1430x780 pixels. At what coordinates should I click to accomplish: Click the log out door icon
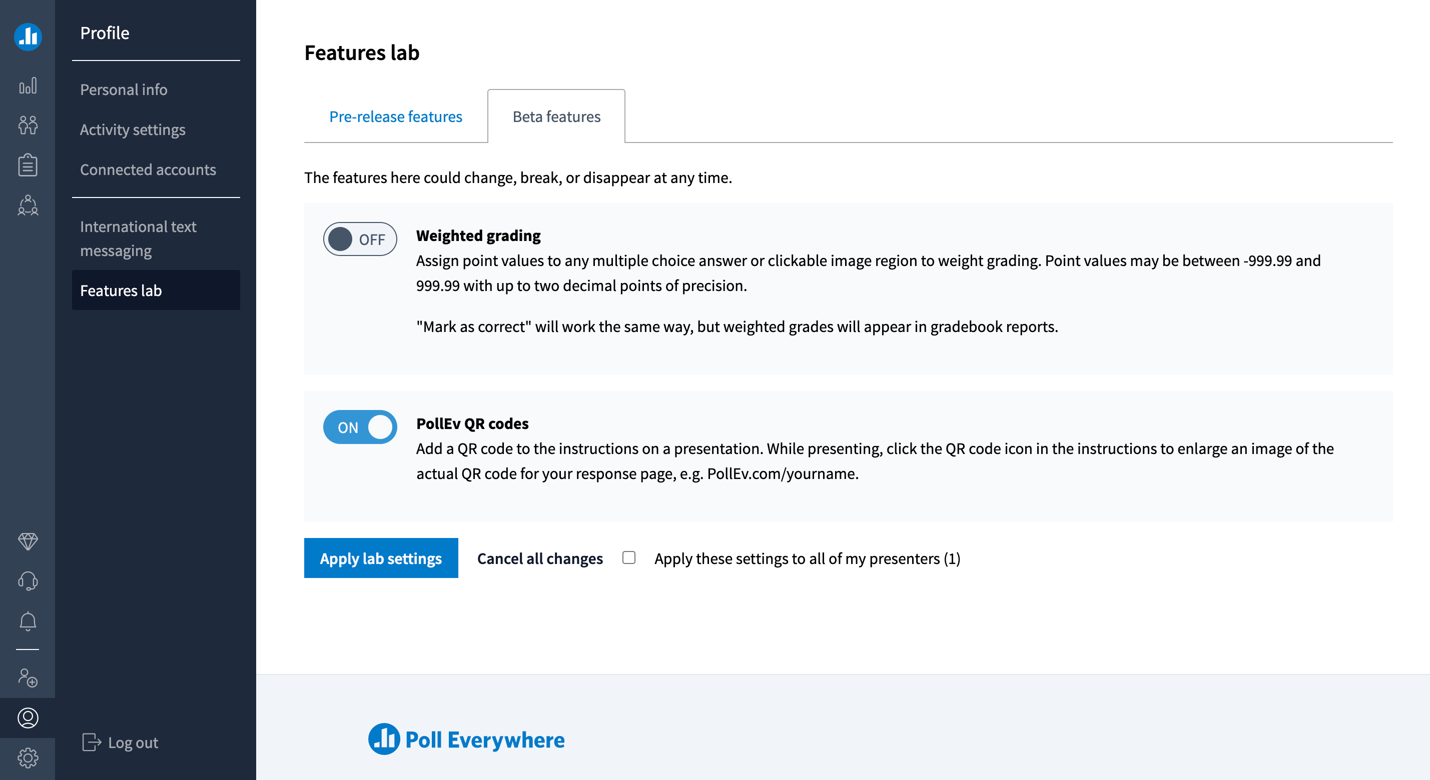click(92, 742)
